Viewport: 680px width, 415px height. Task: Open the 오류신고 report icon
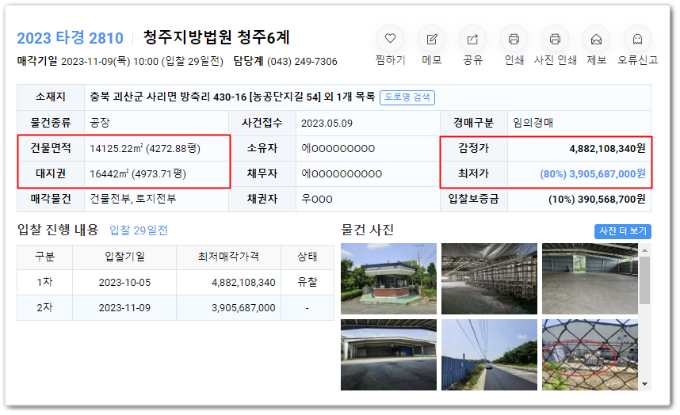637,39
